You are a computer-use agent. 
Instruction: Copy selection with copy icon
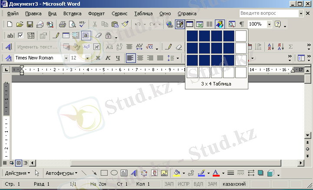coord(105,24)
